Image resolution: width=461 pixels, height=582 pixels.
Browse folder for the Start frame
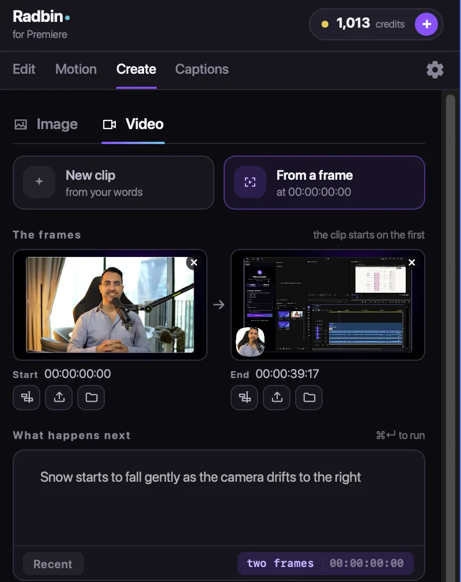pos(91,398)
